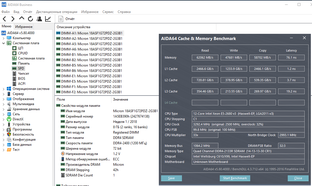Expand the Сеть tree node
Viewport: 312px width, 186px height.
pyautogui.click(x=3, y=114)
